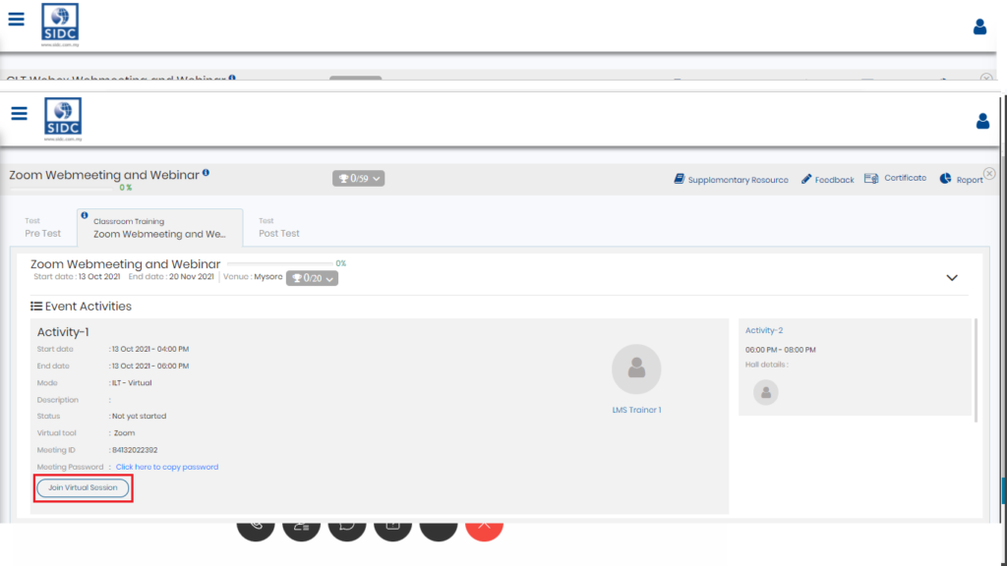Viewport: 1007px width, 566px height.
Task: Click the Activity-2 panel scrollbar
Action: (x=977, y=370)
